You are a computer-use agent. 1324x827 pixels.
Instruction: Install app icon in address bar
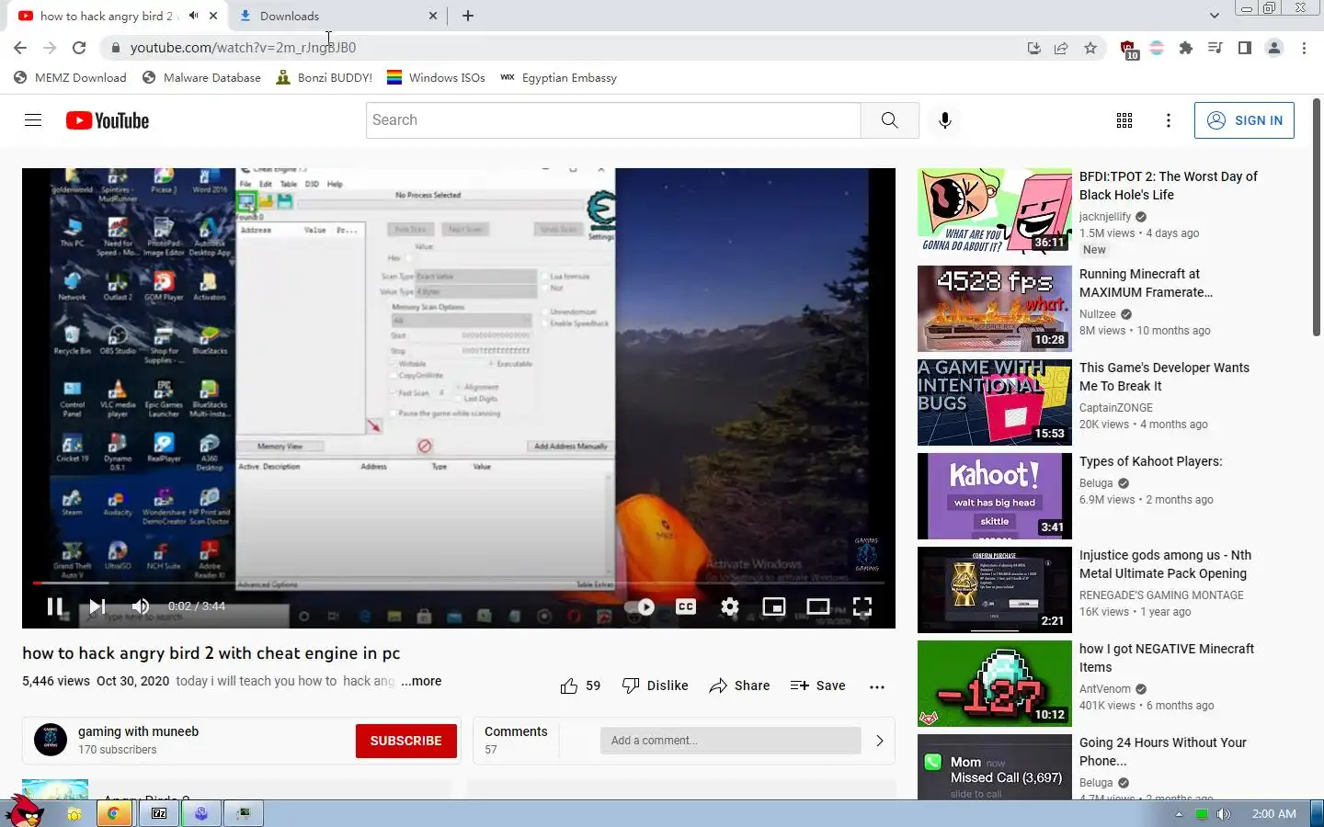(1033, 48)
